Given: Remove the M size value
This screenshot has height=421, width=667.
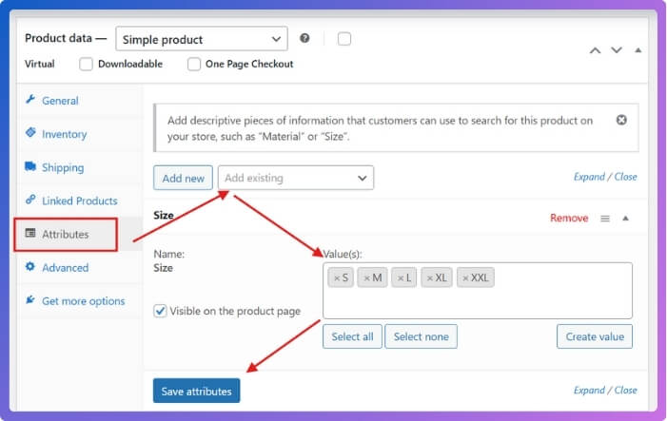Looking at the screenshot, I should pyautogui.click(x=366, y=278).
